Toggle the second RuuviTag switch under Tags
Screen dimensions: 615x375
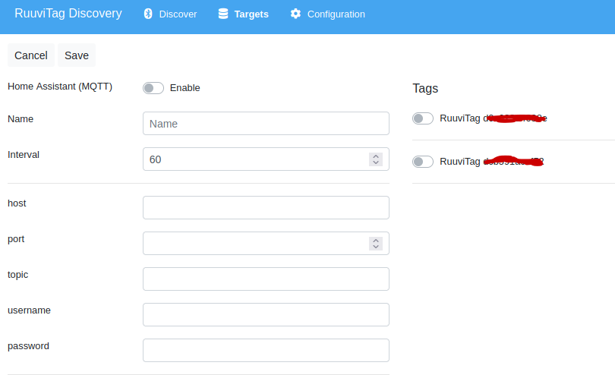coord(423,161)
